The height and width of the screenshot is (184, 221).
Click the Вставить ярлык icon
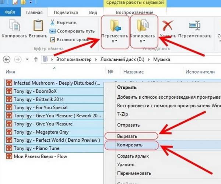[x=53, y=40]
